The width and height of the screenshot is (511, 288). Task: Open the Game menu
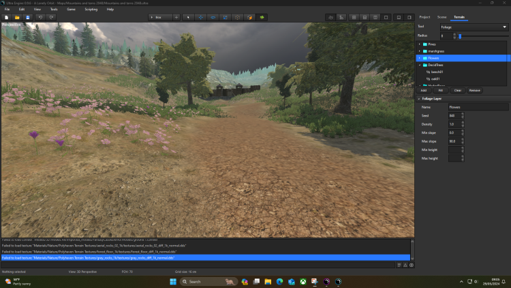coord(71,9)
